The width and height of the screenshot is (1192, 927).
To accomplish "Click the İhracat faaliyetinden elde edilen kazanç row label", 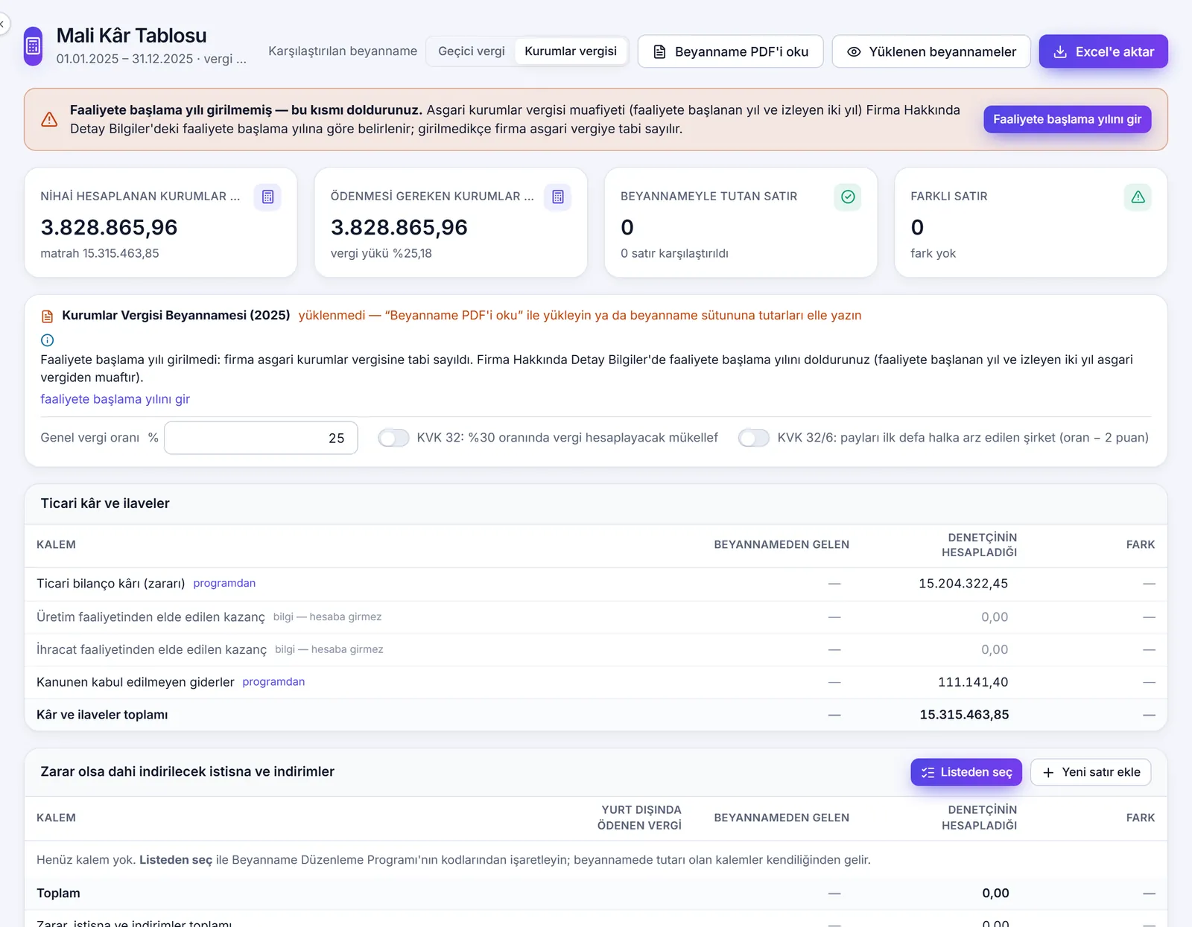I will coord(151,650).
